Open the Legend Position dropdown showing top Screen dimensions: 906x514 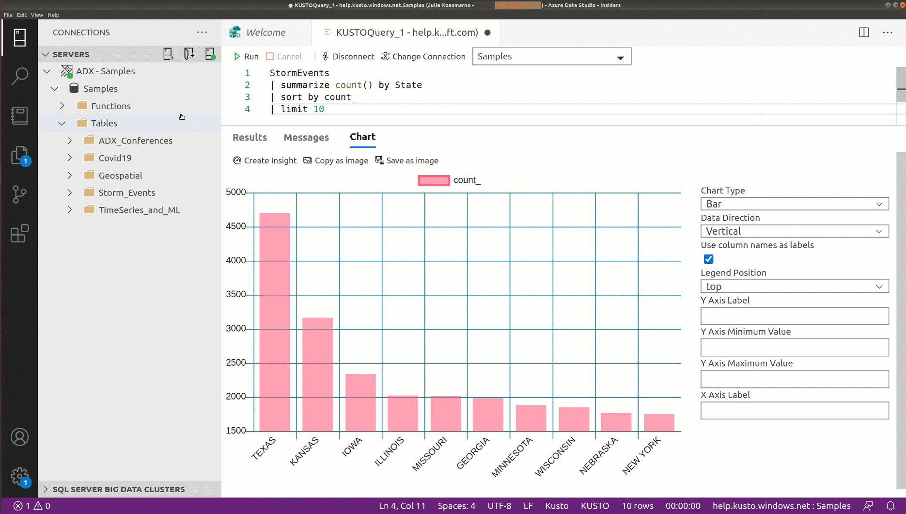(794, 286)
